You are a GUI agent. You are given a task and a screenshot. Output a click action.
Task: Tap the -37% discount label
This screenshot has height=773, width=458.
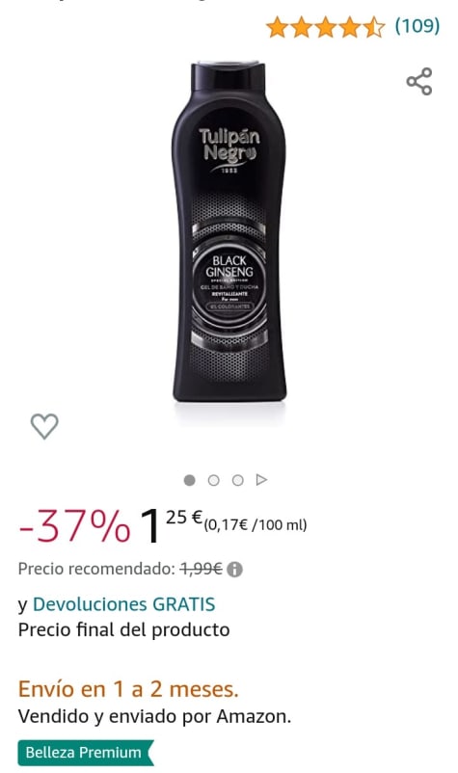click(x=75, y=525)
